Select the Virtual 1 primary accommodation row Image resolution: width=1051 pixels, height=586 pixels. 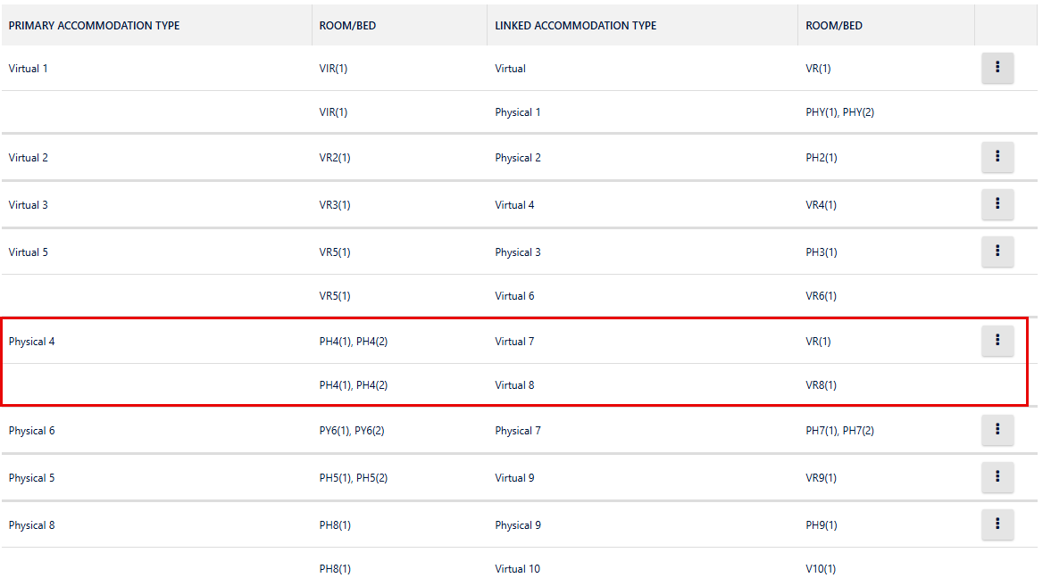(x=29, y=69)
